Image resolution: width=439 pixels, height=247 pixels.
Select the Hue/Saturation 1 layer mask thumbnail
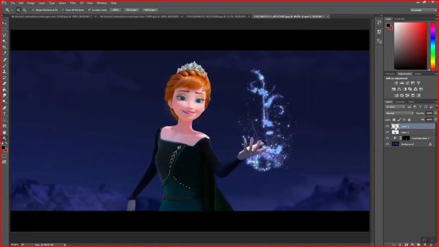(406, 139)
